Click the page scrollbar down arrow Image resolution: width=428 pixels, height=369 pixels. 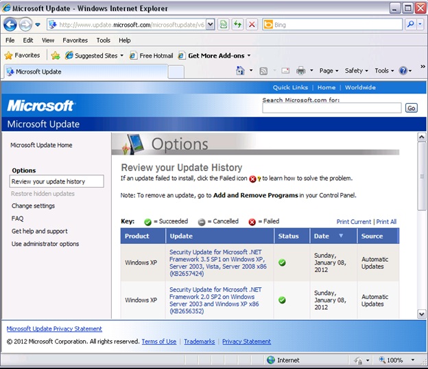click(422, 314)
